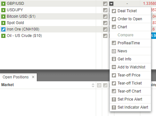Image resolution: width=156 pixels, height=116 pixels.
Task: Click green arrow beside Oil - US Crude
Action: click(3, 36)
